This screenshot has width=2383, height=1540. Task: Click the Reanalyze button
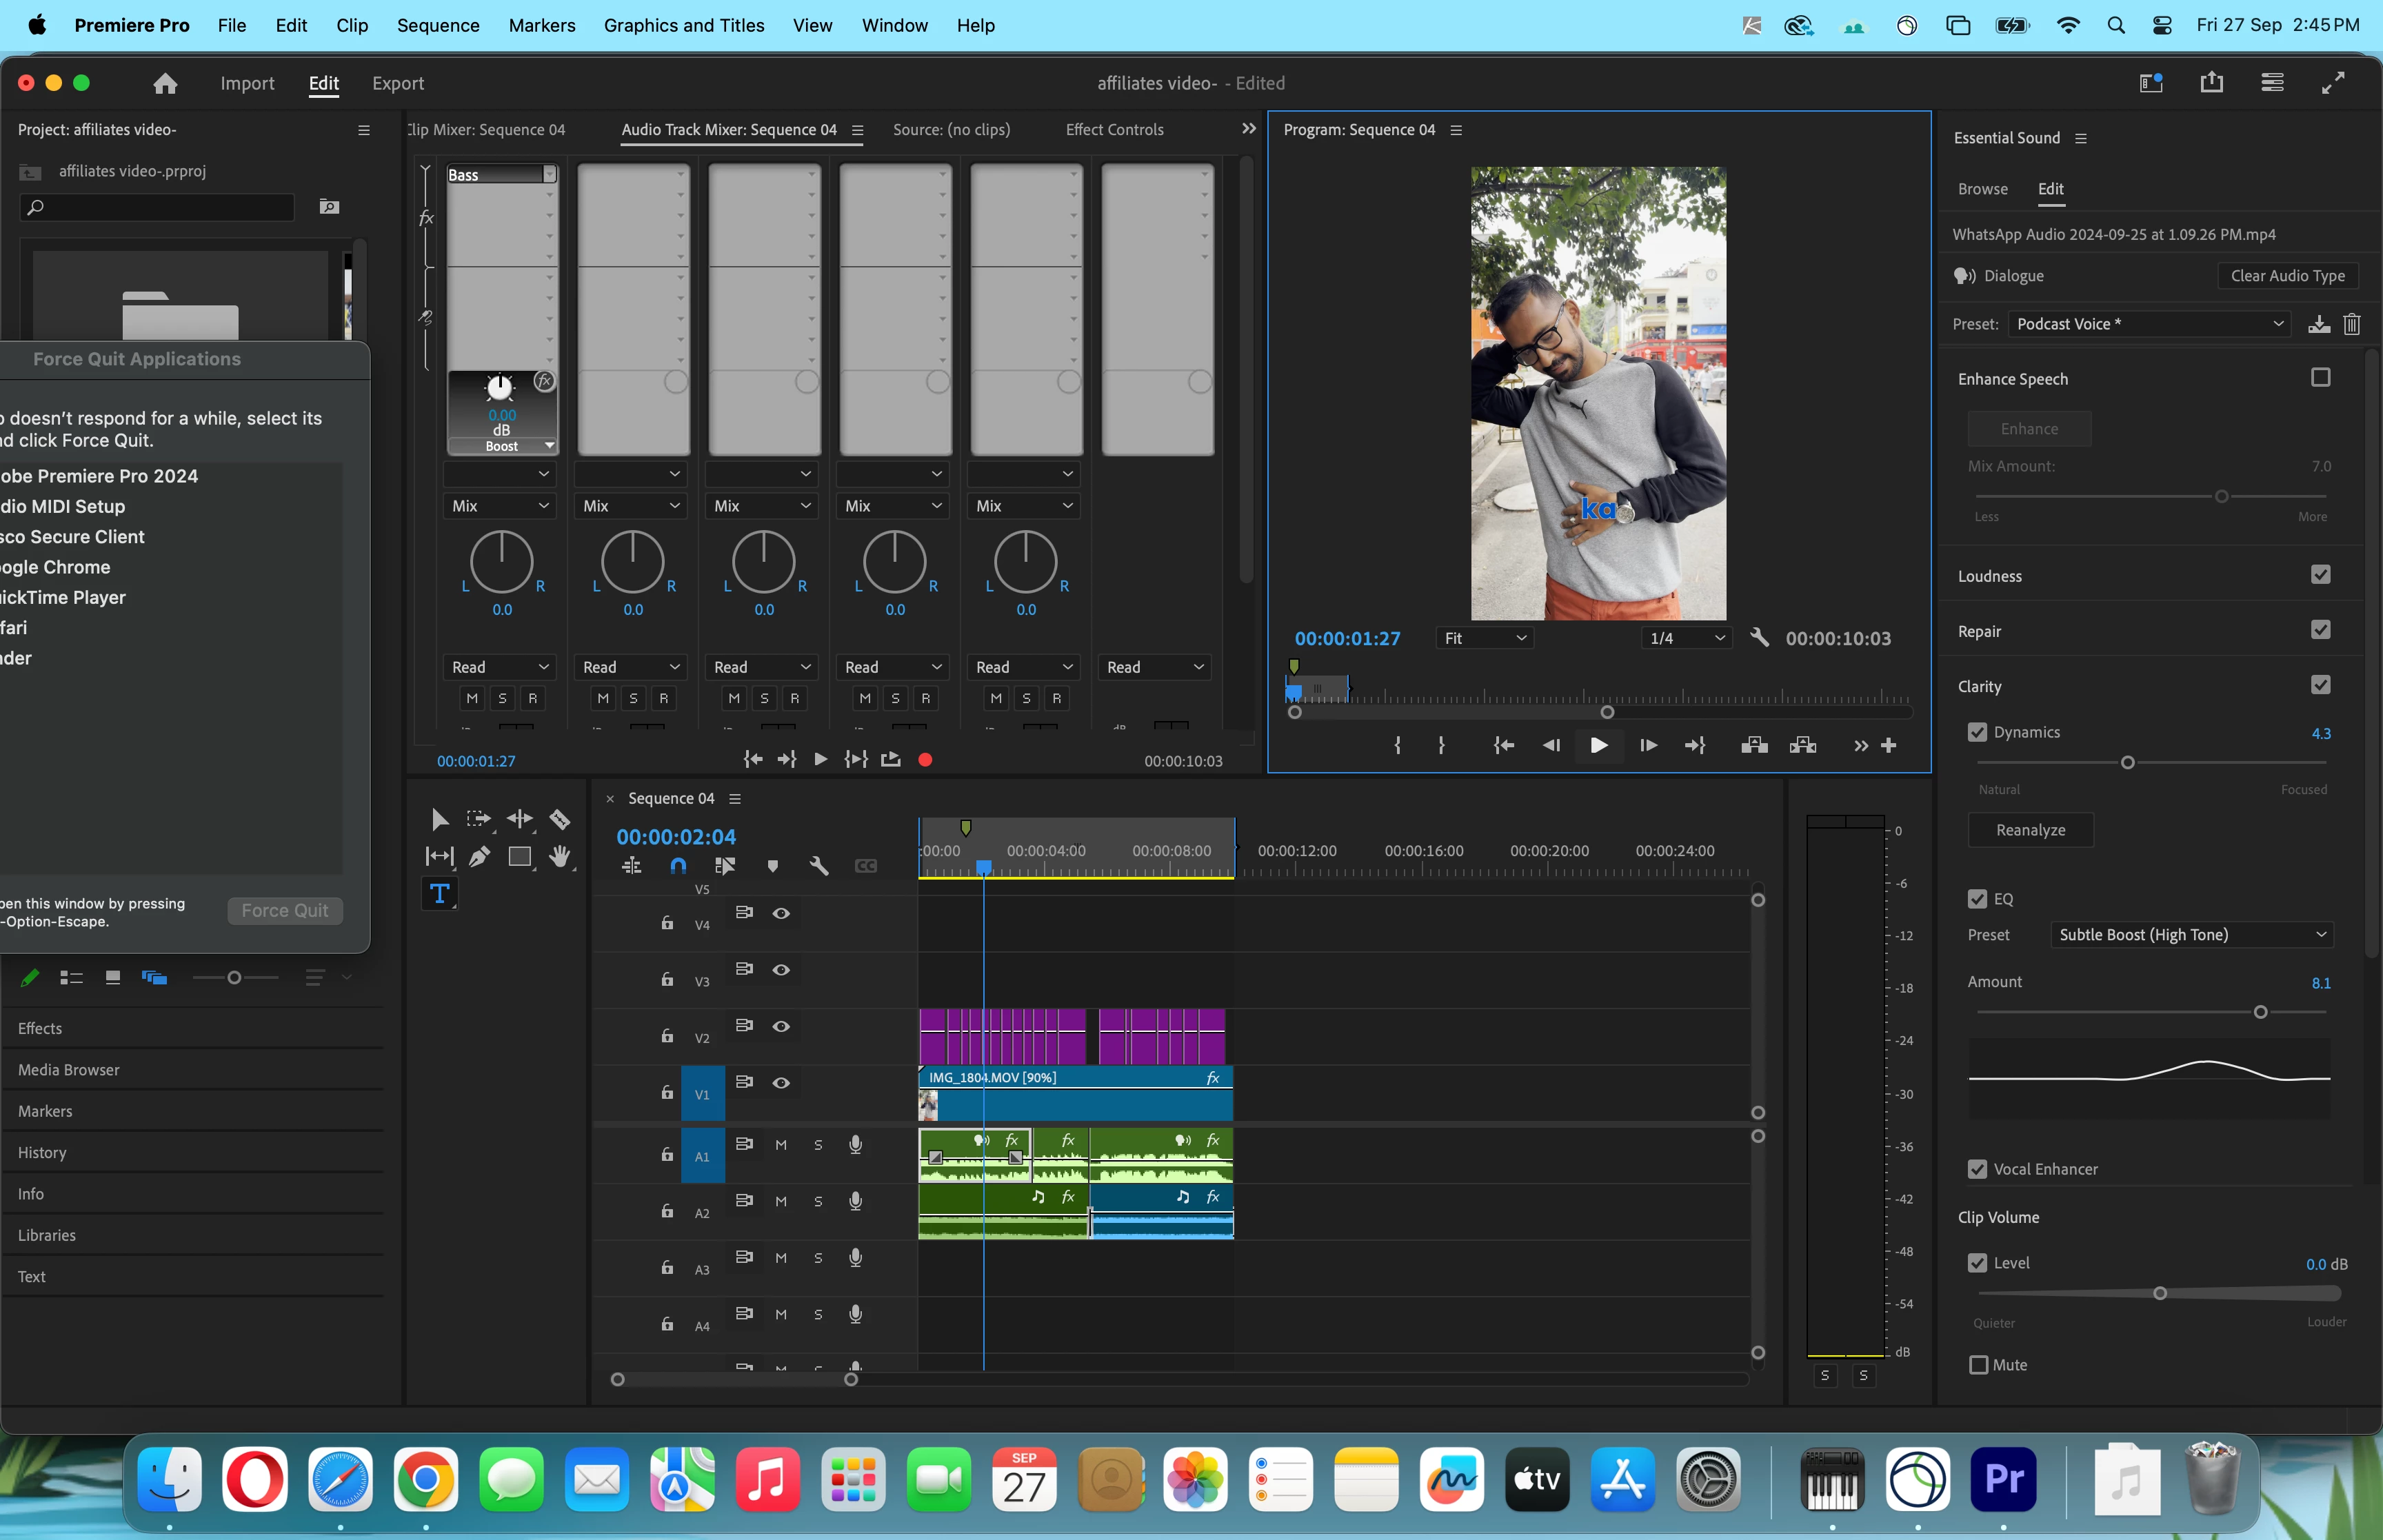pyautogui.click(x=2030, y=830)
